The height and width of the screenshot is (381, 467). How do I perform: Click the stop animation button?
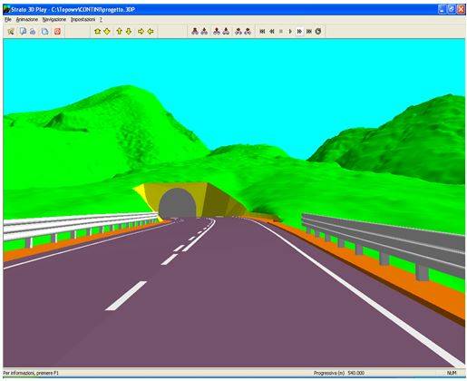(x=281, y=31)
